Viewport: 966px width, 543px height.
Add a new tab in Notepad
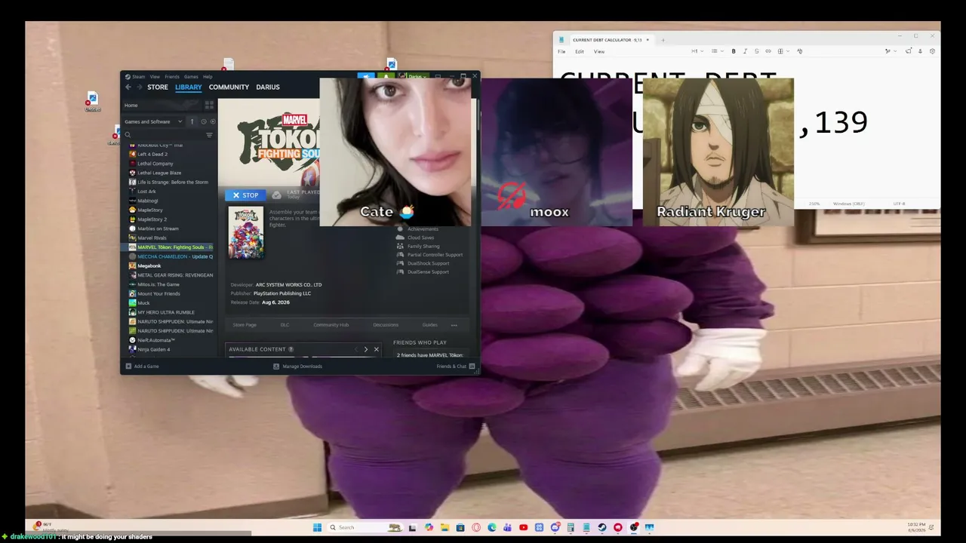click(663, 40)
